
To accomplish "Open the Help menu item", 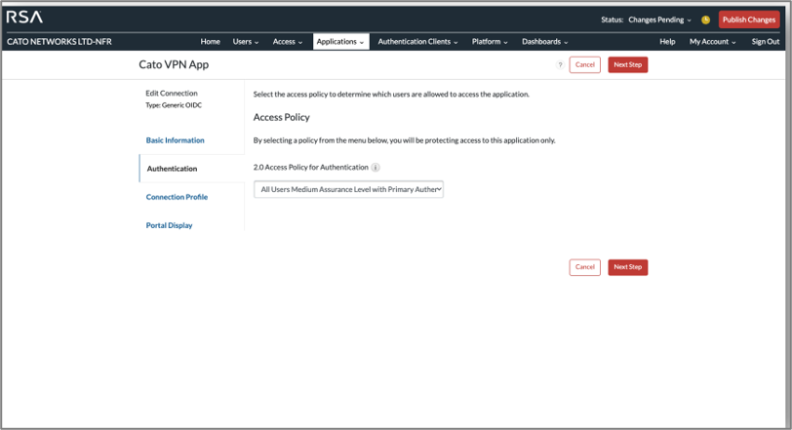I will click(x=667, y=41).
